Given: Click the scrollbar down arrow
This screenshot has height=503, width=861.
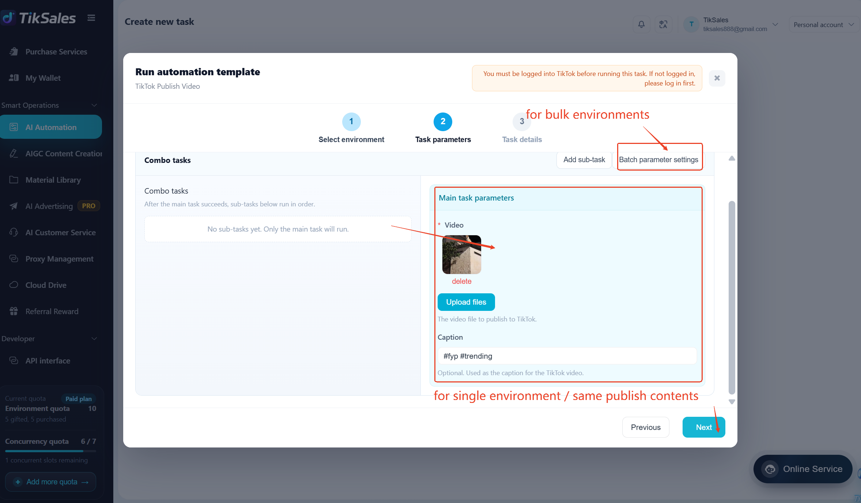Looking at the screenshot, I should (732, 401).
